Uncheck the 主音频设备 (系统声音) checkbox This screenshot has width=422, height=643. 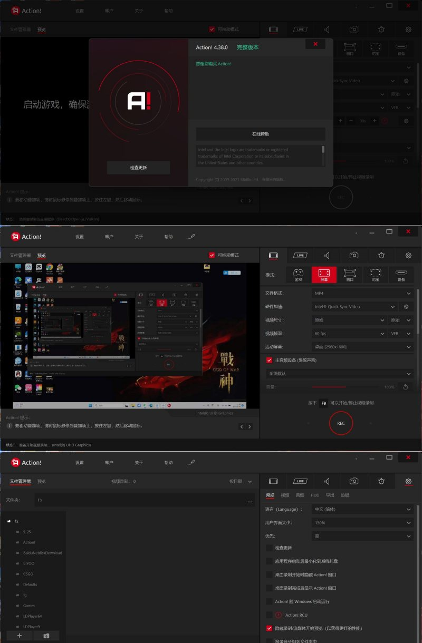[270, 361]
